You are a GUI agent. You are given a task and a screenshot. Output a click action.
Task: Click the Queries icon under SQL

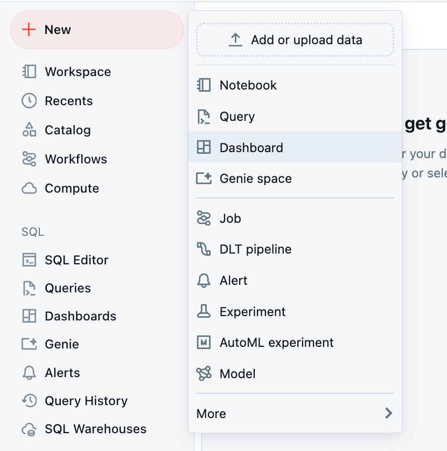point(29,288)
